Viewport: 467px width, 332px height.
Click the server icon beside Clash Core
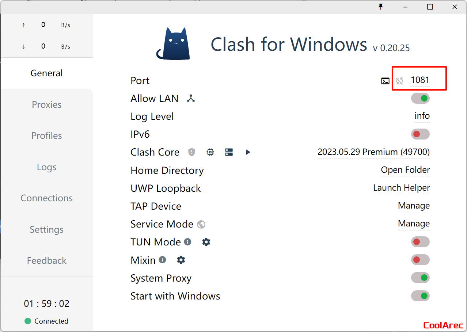(229, 152)
